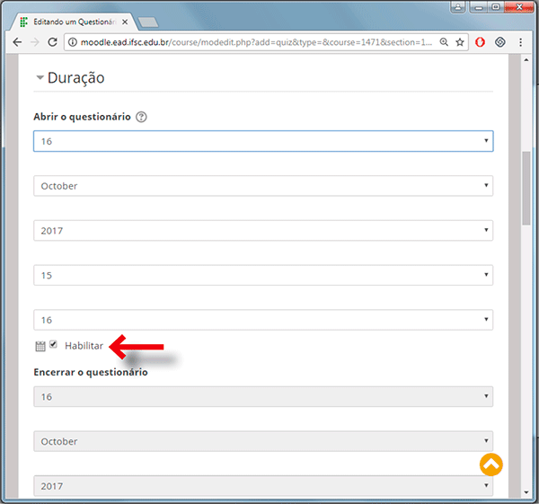
Task: Click the site information icon
Action: [75, 42]
